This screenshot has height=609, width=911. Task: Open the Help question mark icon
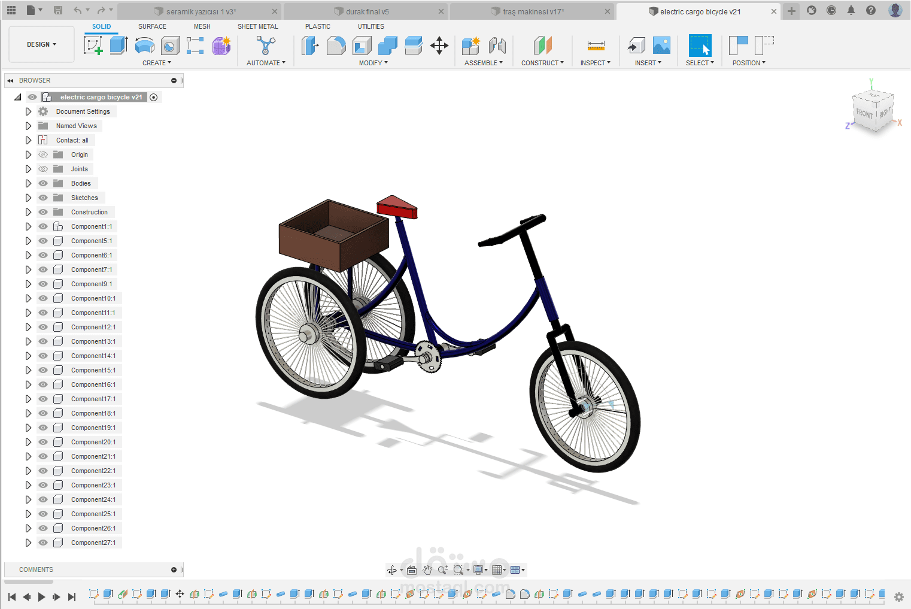point(871,10)
